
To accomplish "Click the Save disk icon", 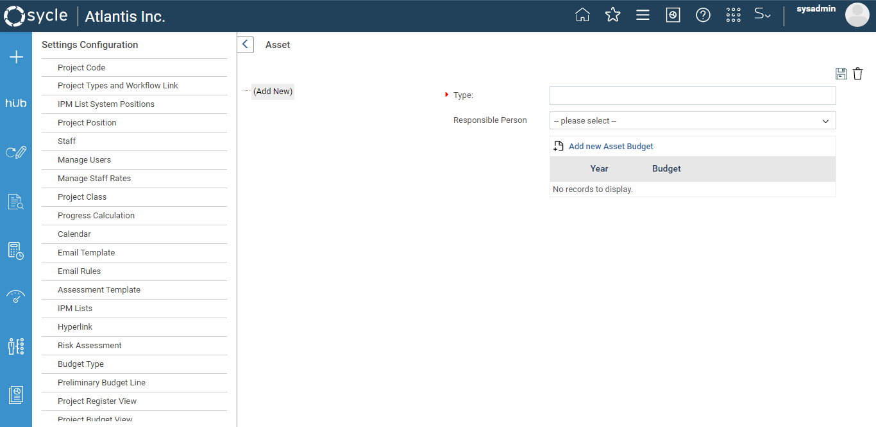I will (841, 74).
